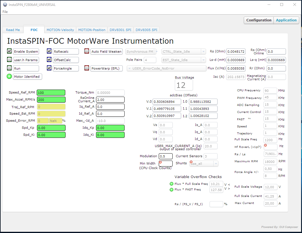Click the Bus Voltage 12 display
This screenshot has width=302, height=233.
[184, 85]
